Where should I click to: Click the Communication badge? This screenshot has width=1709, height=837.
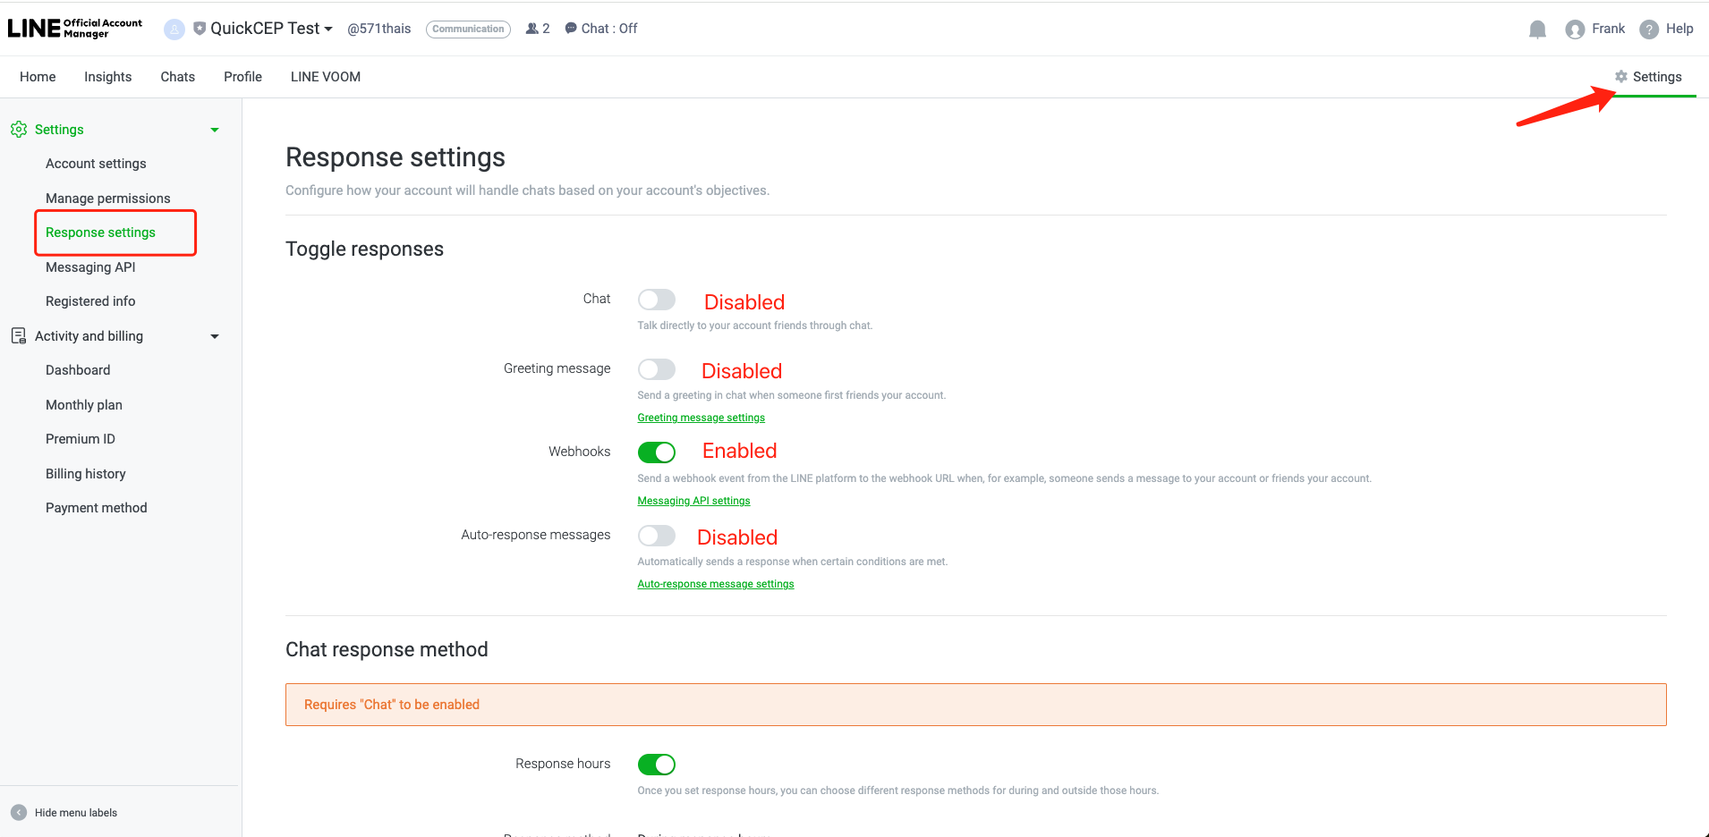tap(468, 29)
